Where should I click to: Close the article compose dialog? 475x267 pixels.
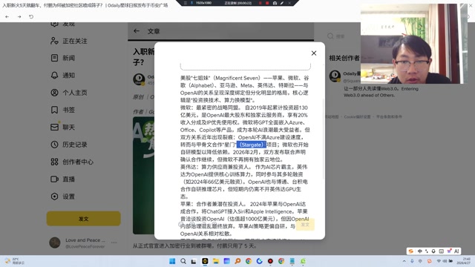314,53
